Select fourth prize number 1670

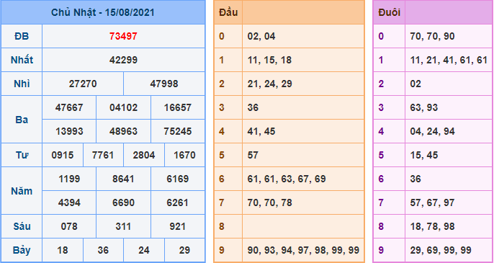[x=184, y=155]
